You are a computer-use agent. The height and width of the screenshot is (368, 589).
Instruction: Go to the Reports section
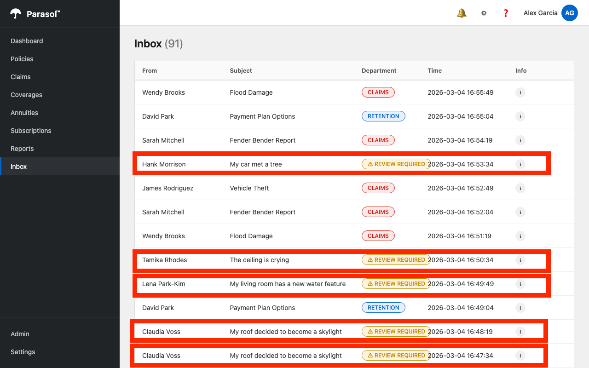[x=22, y=149]
